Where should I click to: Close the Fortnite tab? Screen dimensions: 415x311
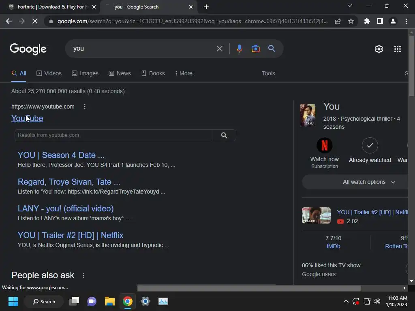94,7
